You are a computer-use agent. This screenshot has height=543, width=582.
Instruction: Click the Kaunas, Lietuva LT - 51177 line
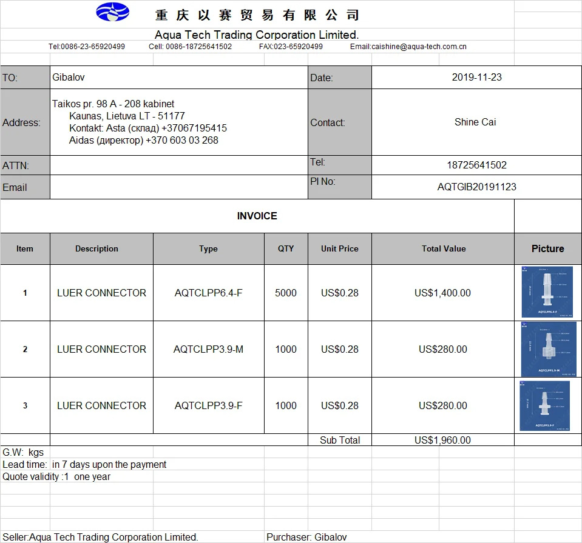coord(127,116)
